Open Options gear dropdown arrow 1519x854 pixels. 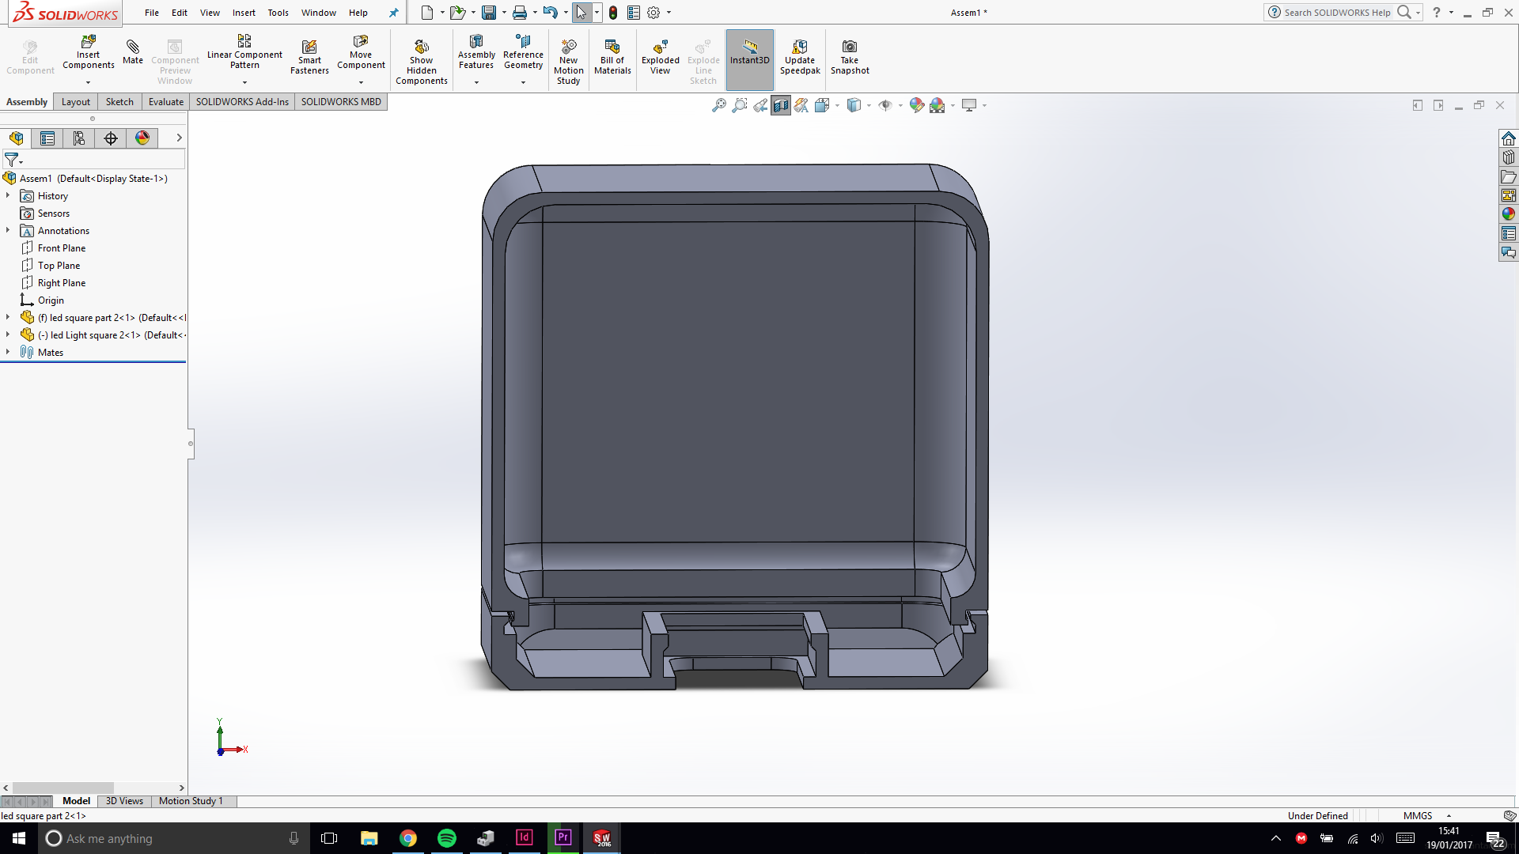pyautogui.click(x=669, y=13)
